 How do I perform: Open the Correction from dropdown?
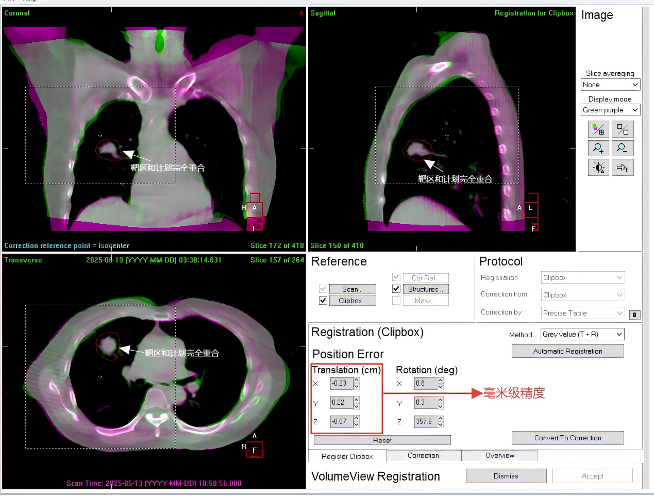pyautogui.click(x=583, y=295)
